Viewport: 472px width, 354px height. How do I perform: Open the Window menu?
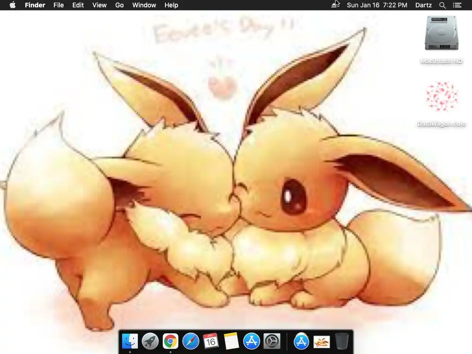[x=144, y=5]
